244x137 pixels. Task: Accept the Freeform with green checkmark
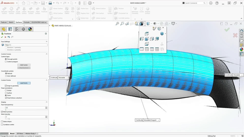click(2, 37)
